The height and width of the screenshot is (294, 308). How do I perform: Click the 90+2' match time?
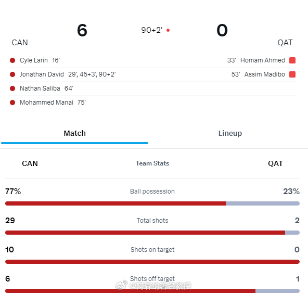[x=151, y=30]
